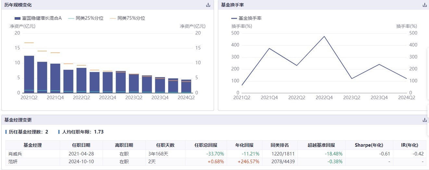Open fund manager 范妍's profile
Screen dimensions: 429x170
pos(13,162)
